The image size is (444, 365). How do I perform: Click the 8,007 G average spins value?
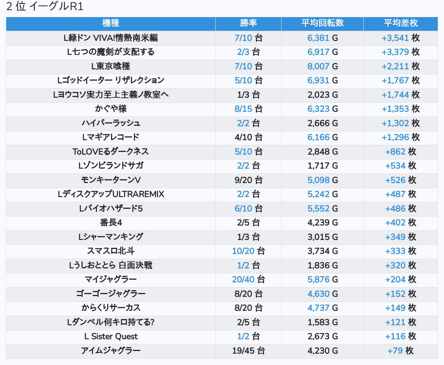(322, 66)
